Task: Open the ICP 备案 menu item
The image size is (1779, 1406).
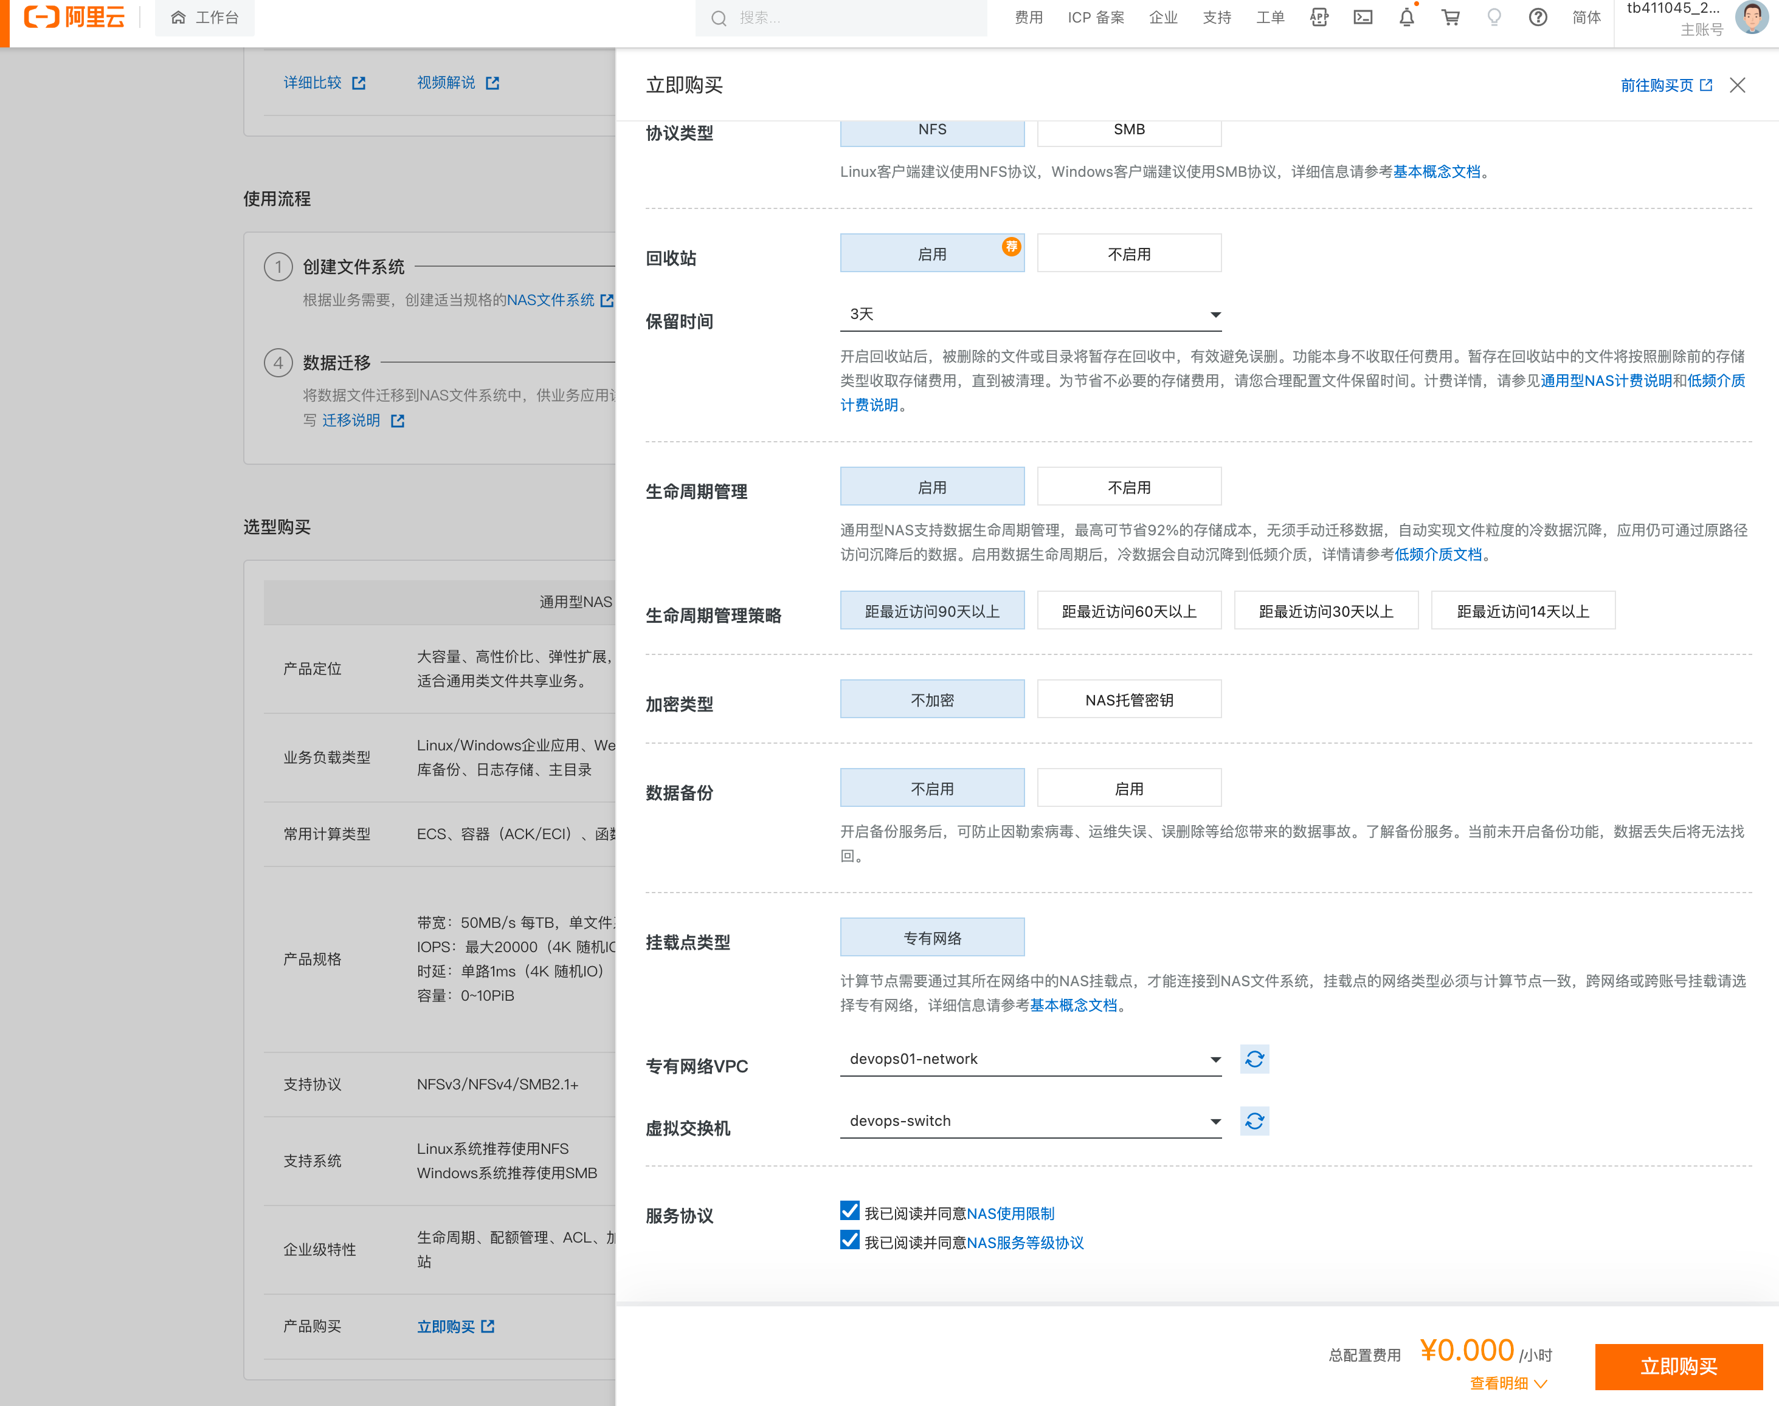Action: 1096,17
